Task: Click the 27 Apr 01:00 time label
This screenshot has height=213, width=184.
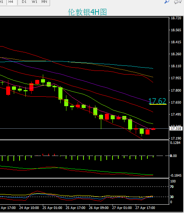Action: coord(122,208)
